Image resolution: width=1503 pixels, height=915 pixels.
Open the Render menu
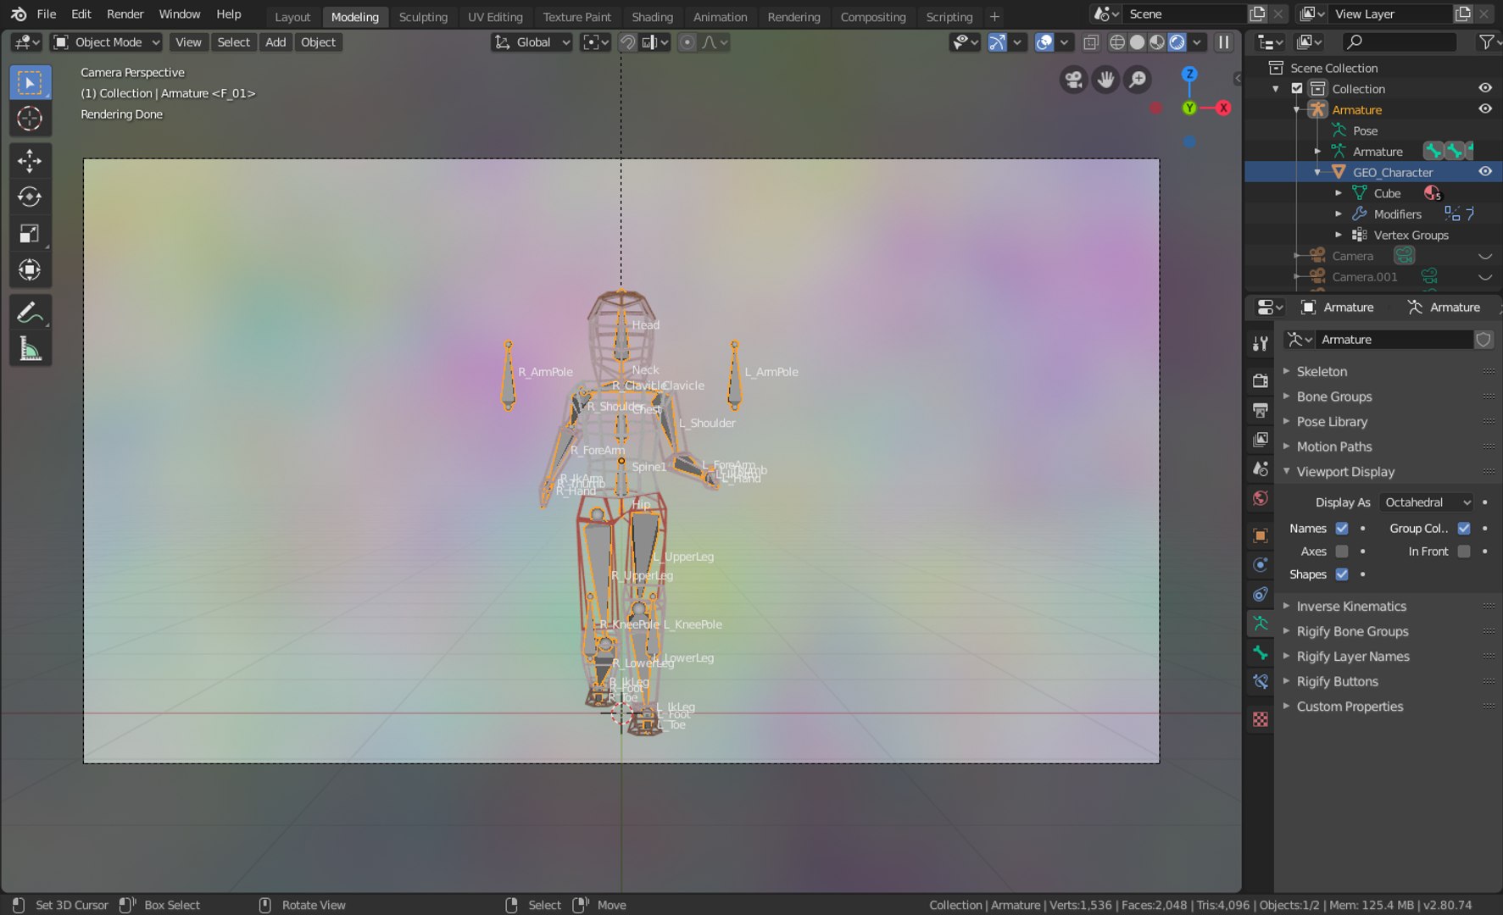[125, 14]
